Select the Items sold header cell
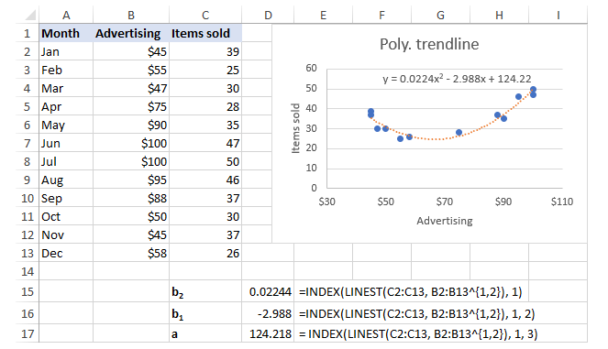 pos(205,33)
